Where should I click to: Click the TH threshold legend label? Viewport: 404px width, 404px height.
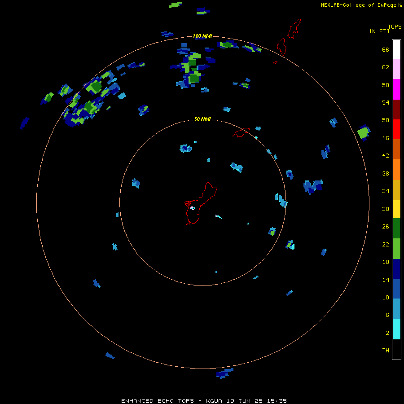tap(386, 350)
